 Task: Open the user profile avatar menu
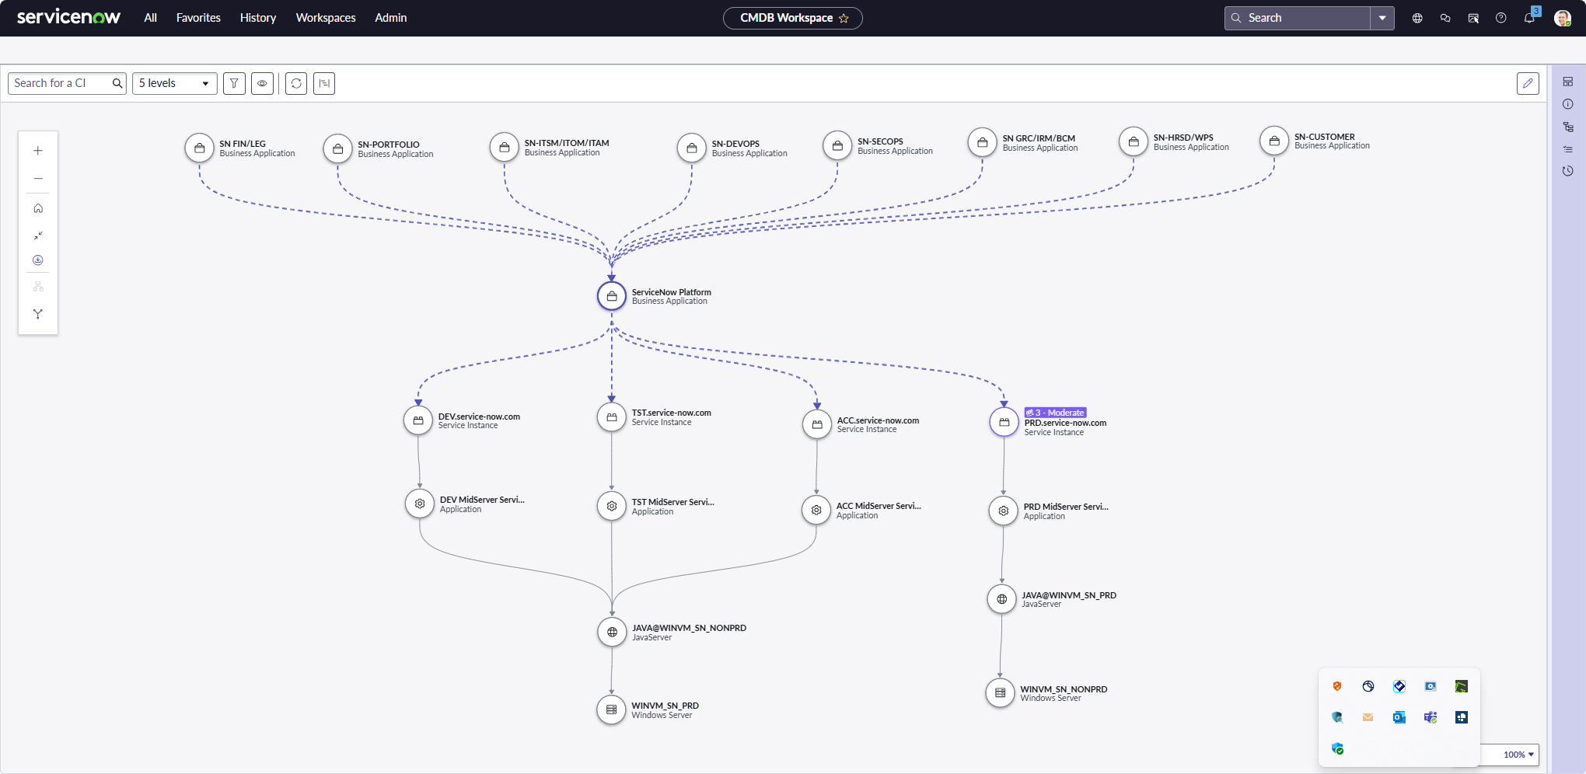click(x=1563, y=18)
